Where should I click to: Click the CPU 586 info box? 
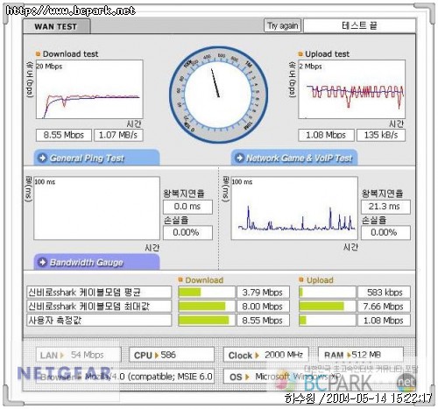pos(172,355)
